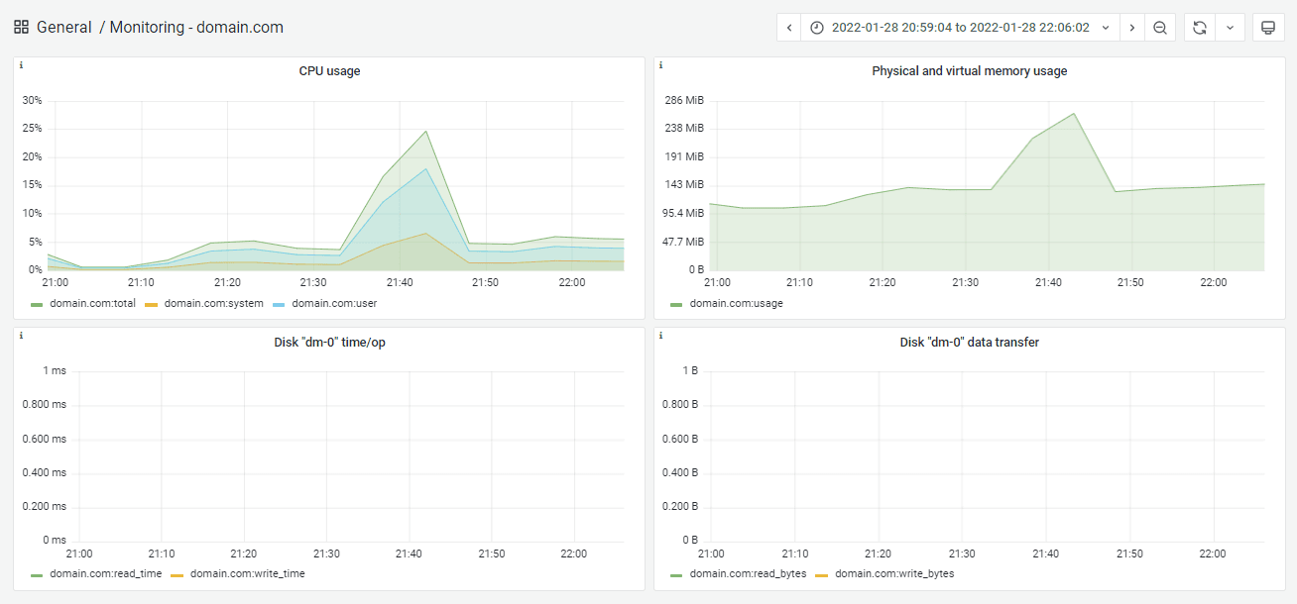The width and height of the screenshot is (1297, 604).
Task: Toggle the domain.com:system series visibility
Action: pyautogui.click(x=213, y=303)
